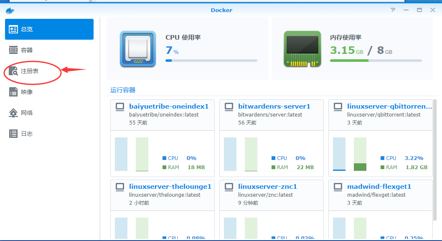442x241 pixels.
Task: Open the 映像 images section
Action: click(49, 92)
